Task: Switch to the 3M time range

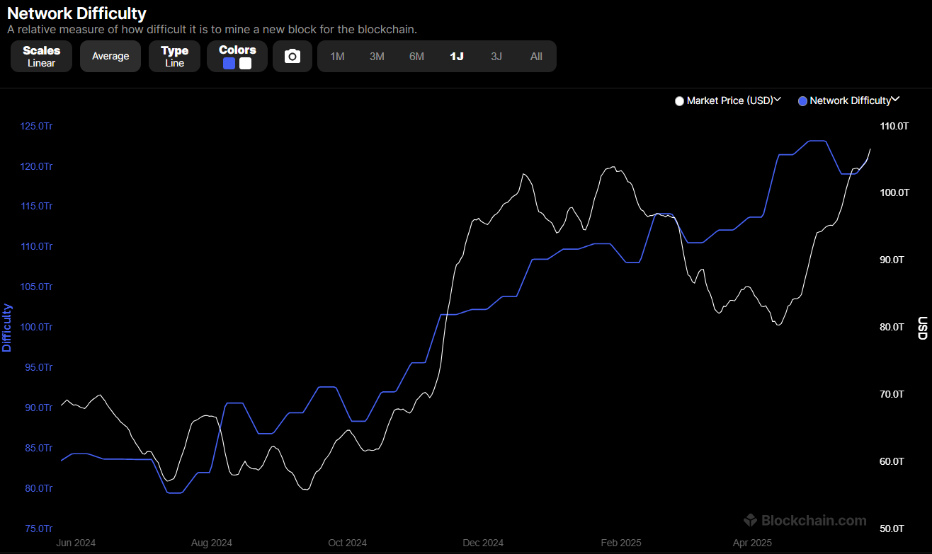Action: [x=377, y=57]
